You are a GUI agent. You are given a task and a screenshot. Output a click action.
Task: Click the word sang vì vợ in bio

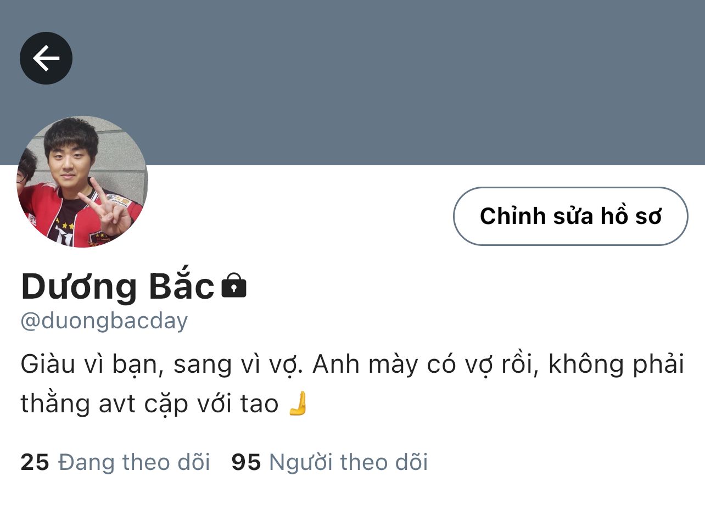(x=238, y=365)
